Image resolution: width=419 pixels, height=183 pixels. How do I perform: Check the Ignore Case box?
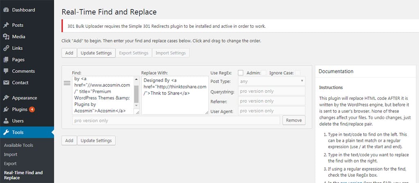pos(297,73)
